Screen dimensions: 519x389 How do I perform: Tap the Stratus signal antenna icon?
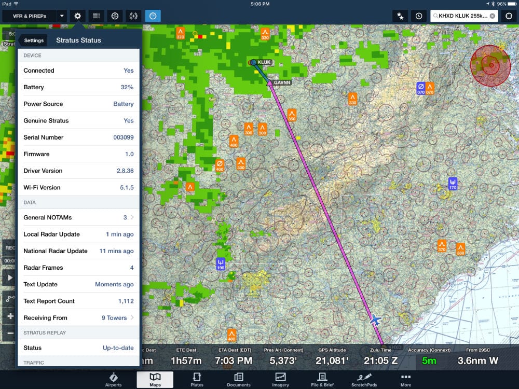pyautogui.click(x=133, y=16)
